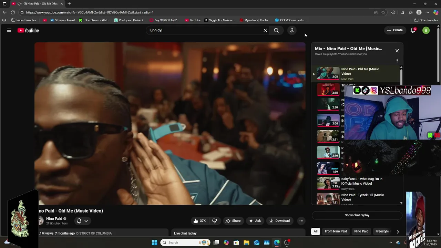Open the 1:59 duration playlist video
Viewport: 441px width, 248px height.
[x=328, y=168]
